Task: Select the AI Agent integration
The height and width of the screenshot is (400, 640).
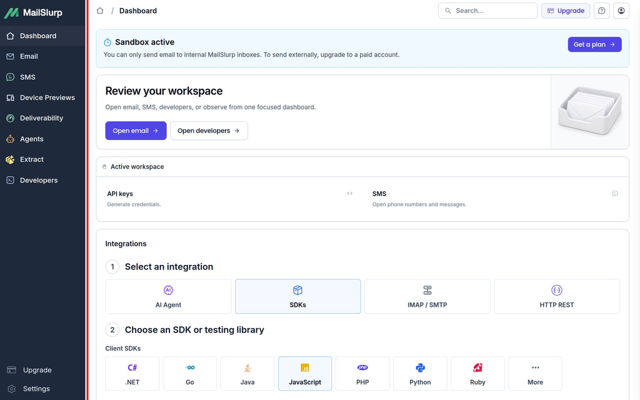Action: pos(168,296)
